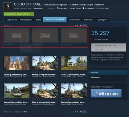
Task: Rate stars under the Cache thumbnail
Action: (x=66, y=72)
